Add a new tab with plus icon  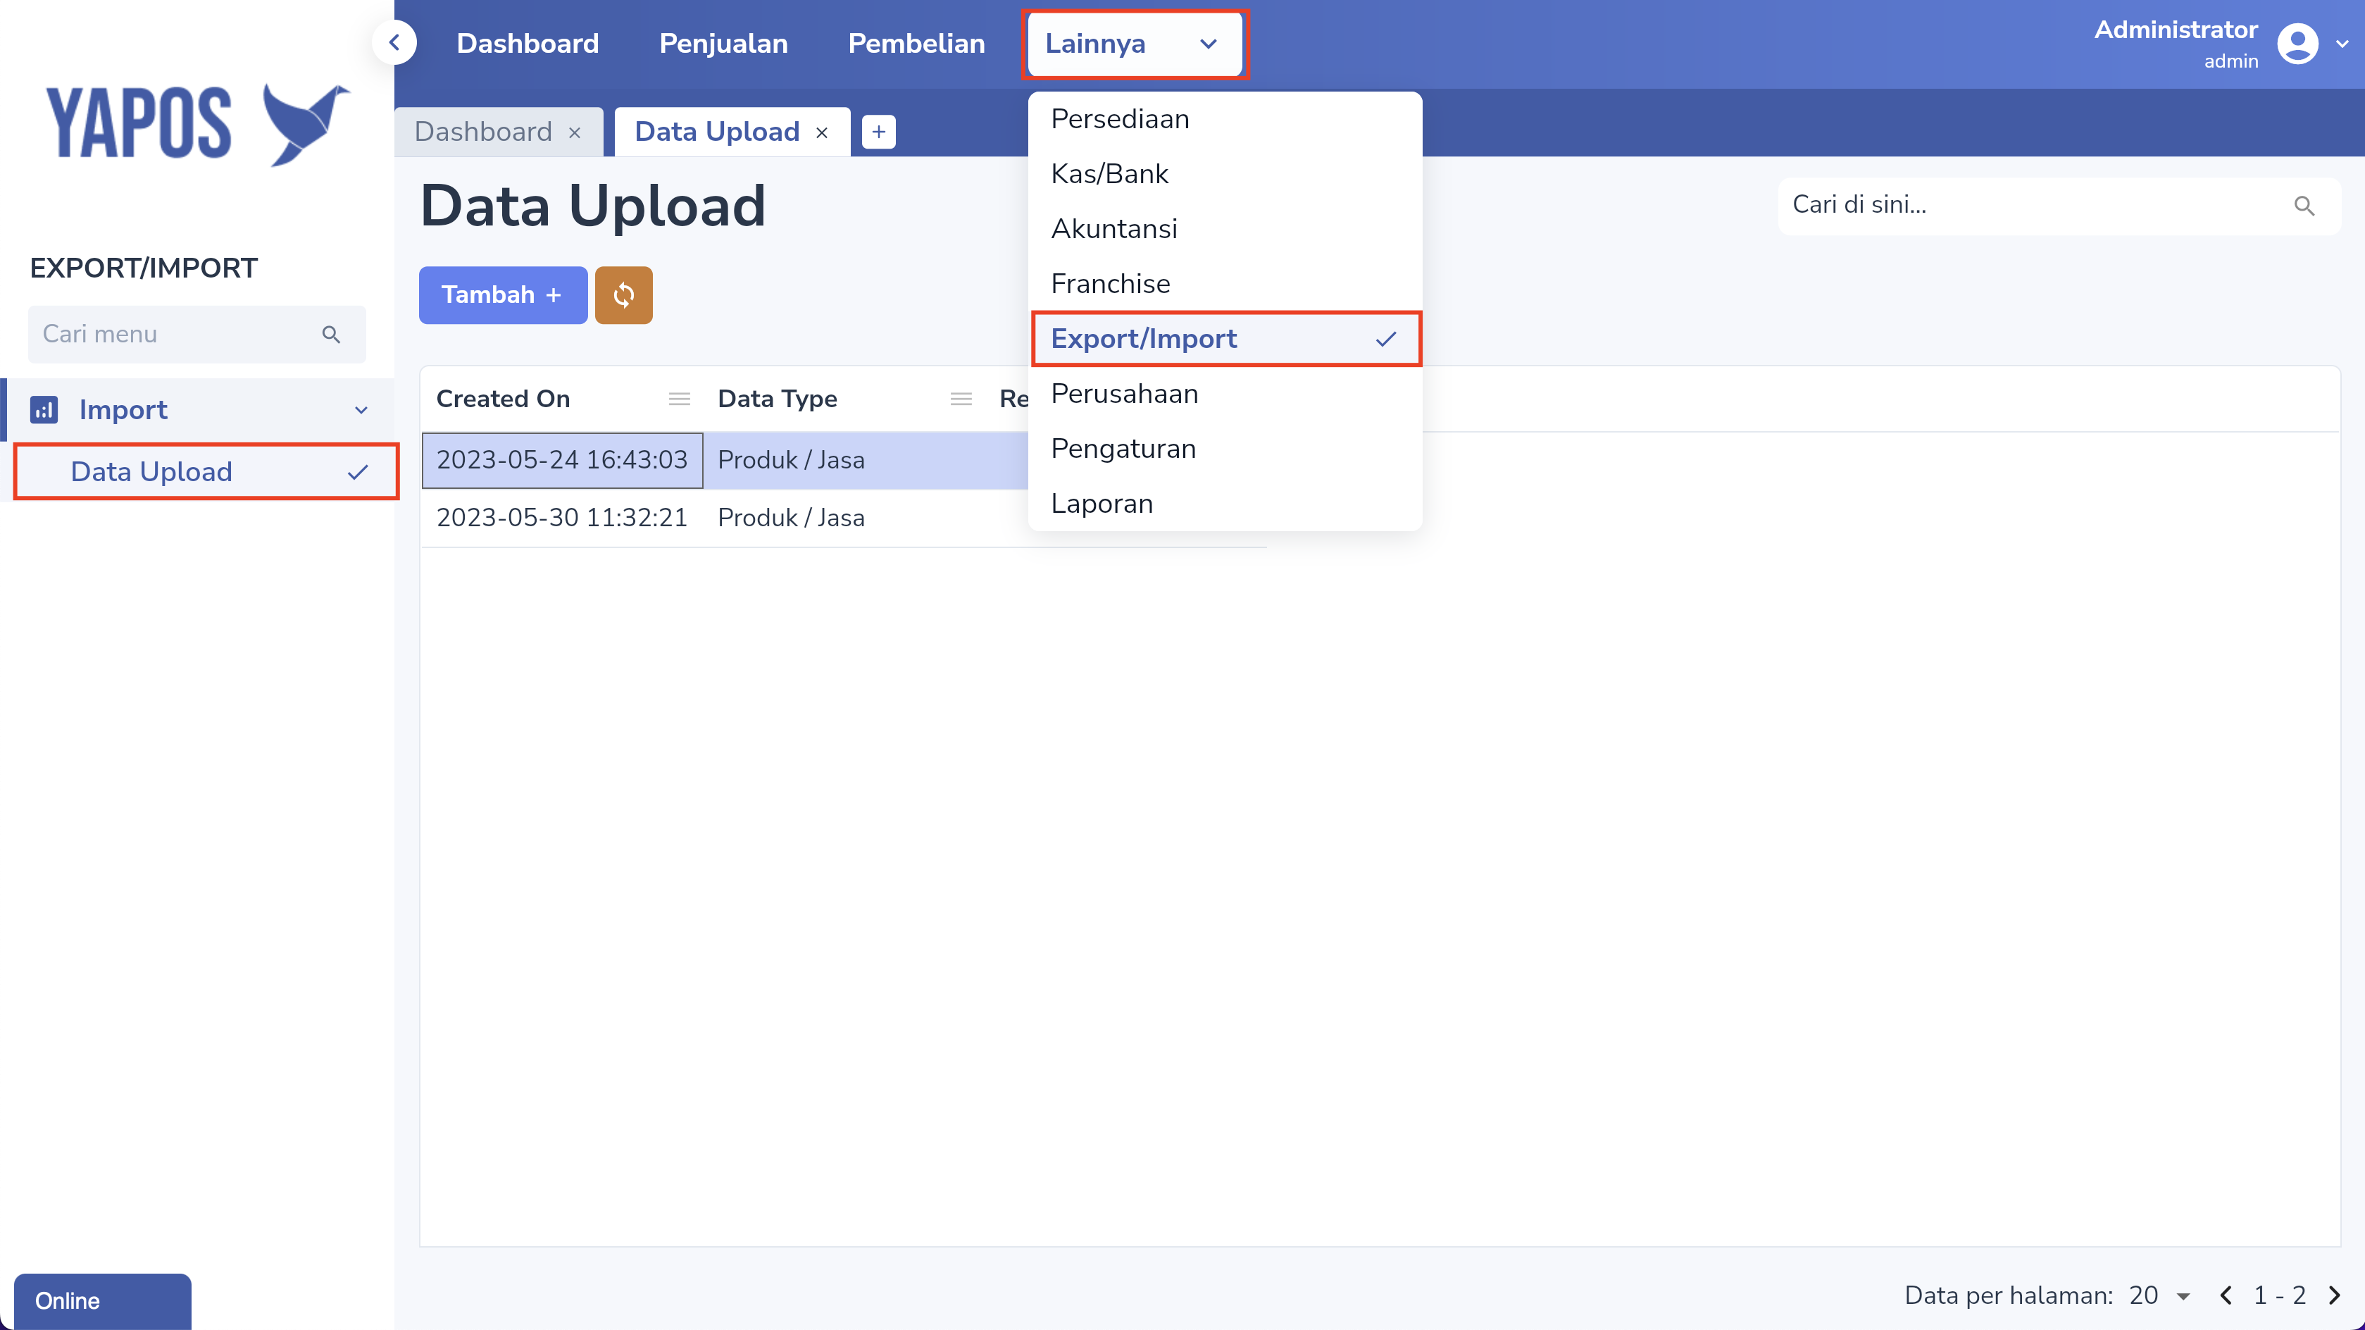[x=879, y=132]
